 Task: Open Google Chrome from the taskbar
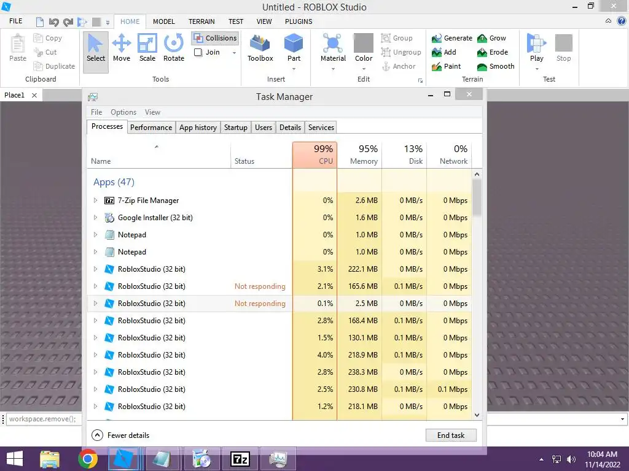coord(87,459)
